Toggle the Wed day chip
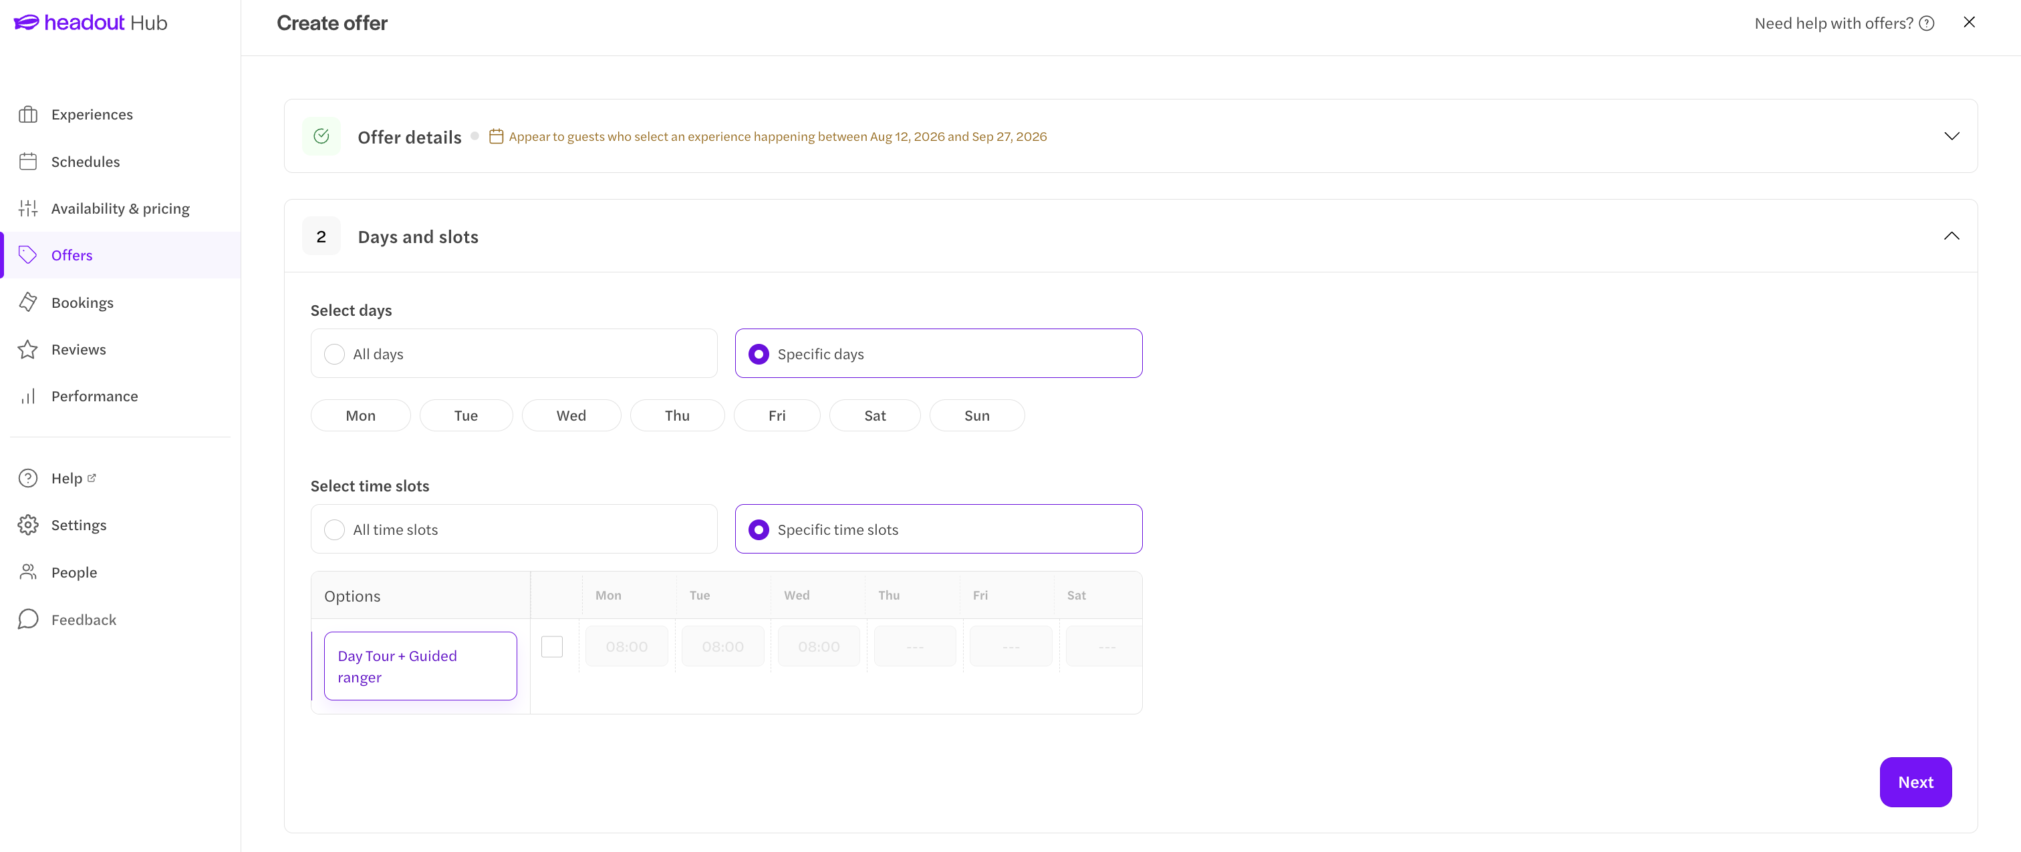The width and height of the screenshot is (2021, 852). click(x=571, y=415)
